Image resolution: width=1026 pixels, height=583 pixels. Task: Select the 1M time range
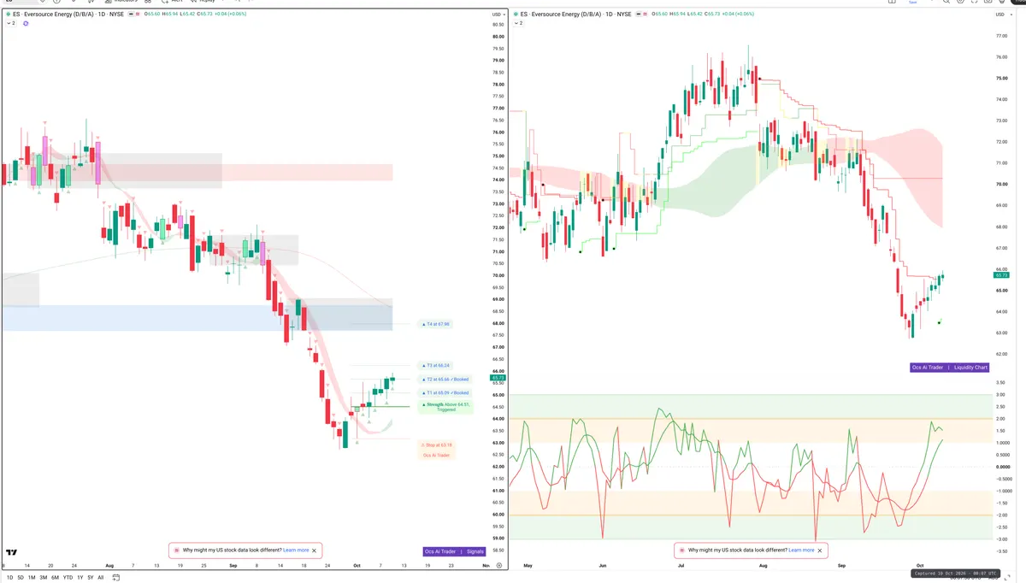pyautogui.click(x=32, y=577)
